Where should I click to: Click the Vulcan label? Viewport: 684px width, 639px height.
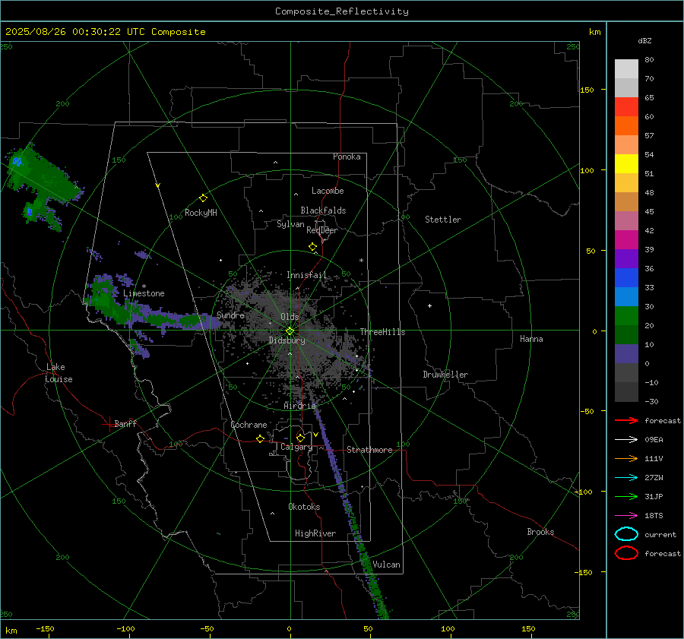tap(386, 565)
